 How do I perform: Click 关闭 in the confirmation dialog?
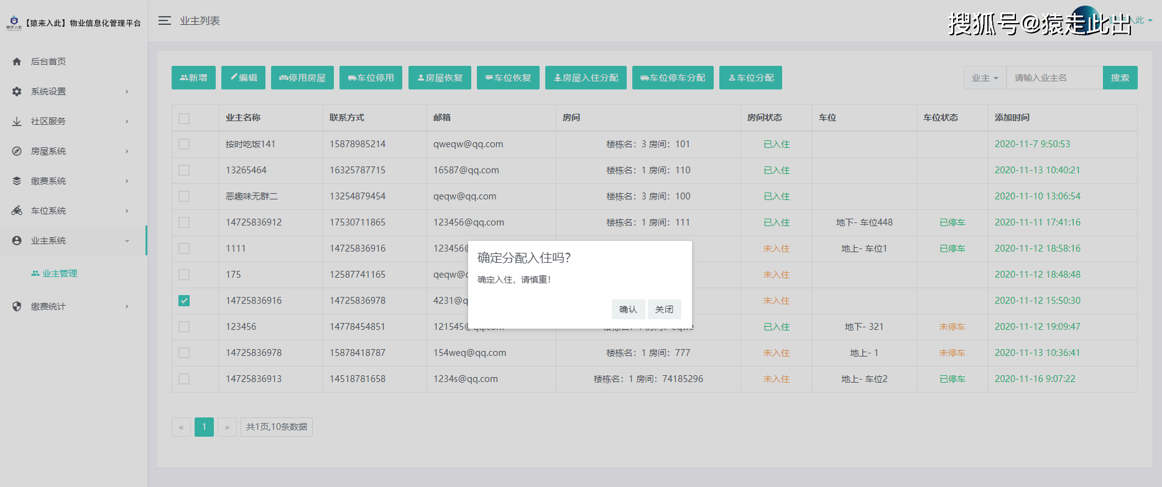(x=664, y=309)
